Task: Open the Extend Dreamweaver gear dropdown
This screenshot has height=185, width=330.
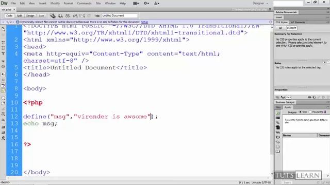Action: pos(146,4)
